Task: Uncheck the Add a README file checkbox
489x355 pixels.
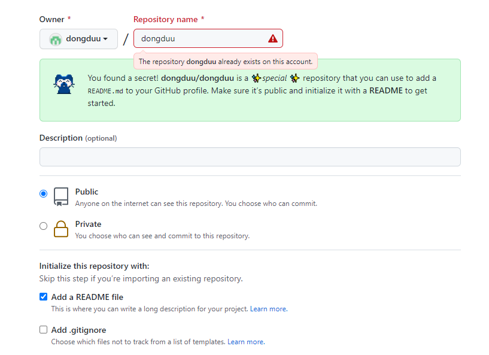Action: coord(43,296)
